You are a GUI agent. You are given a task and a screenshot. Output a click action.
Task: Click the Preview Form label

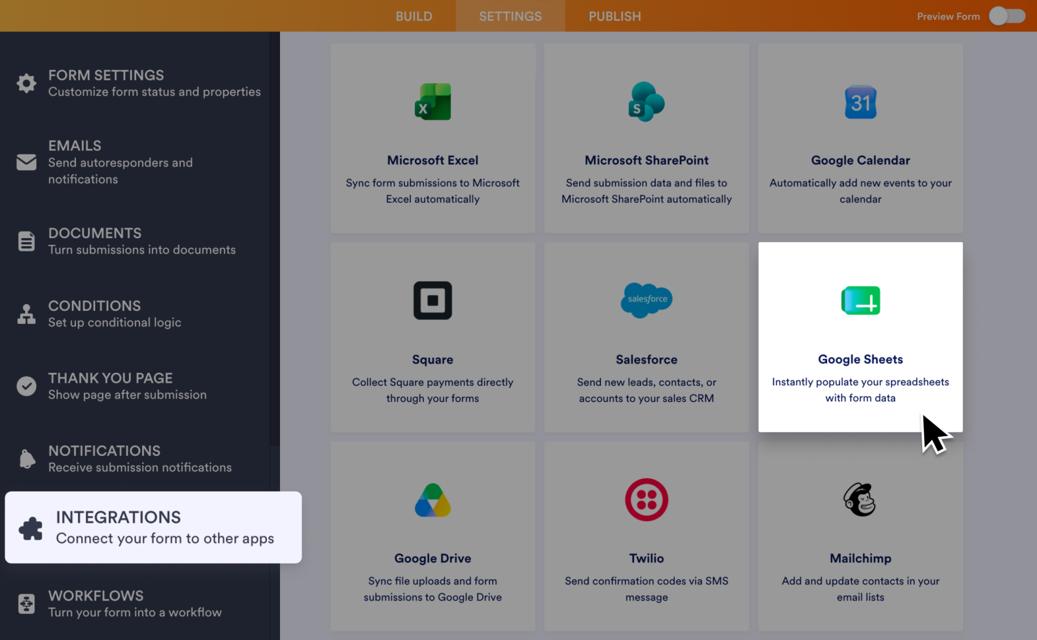click(x=948, y=16)
